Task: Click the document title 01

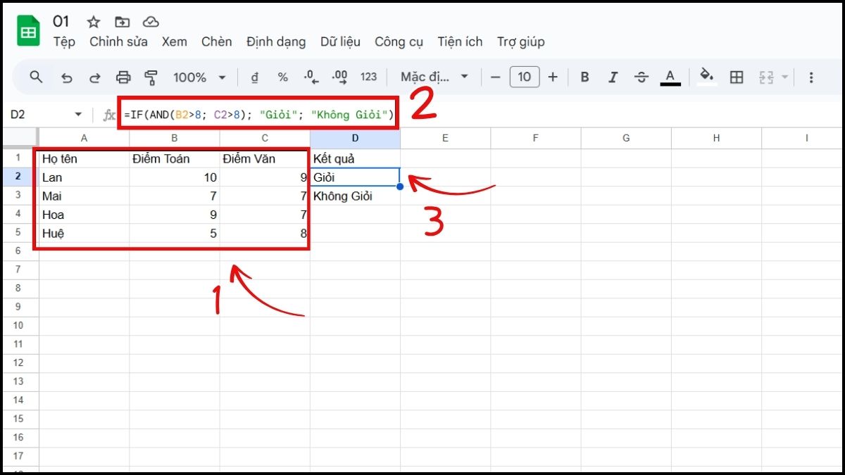Action: point(61,22)
